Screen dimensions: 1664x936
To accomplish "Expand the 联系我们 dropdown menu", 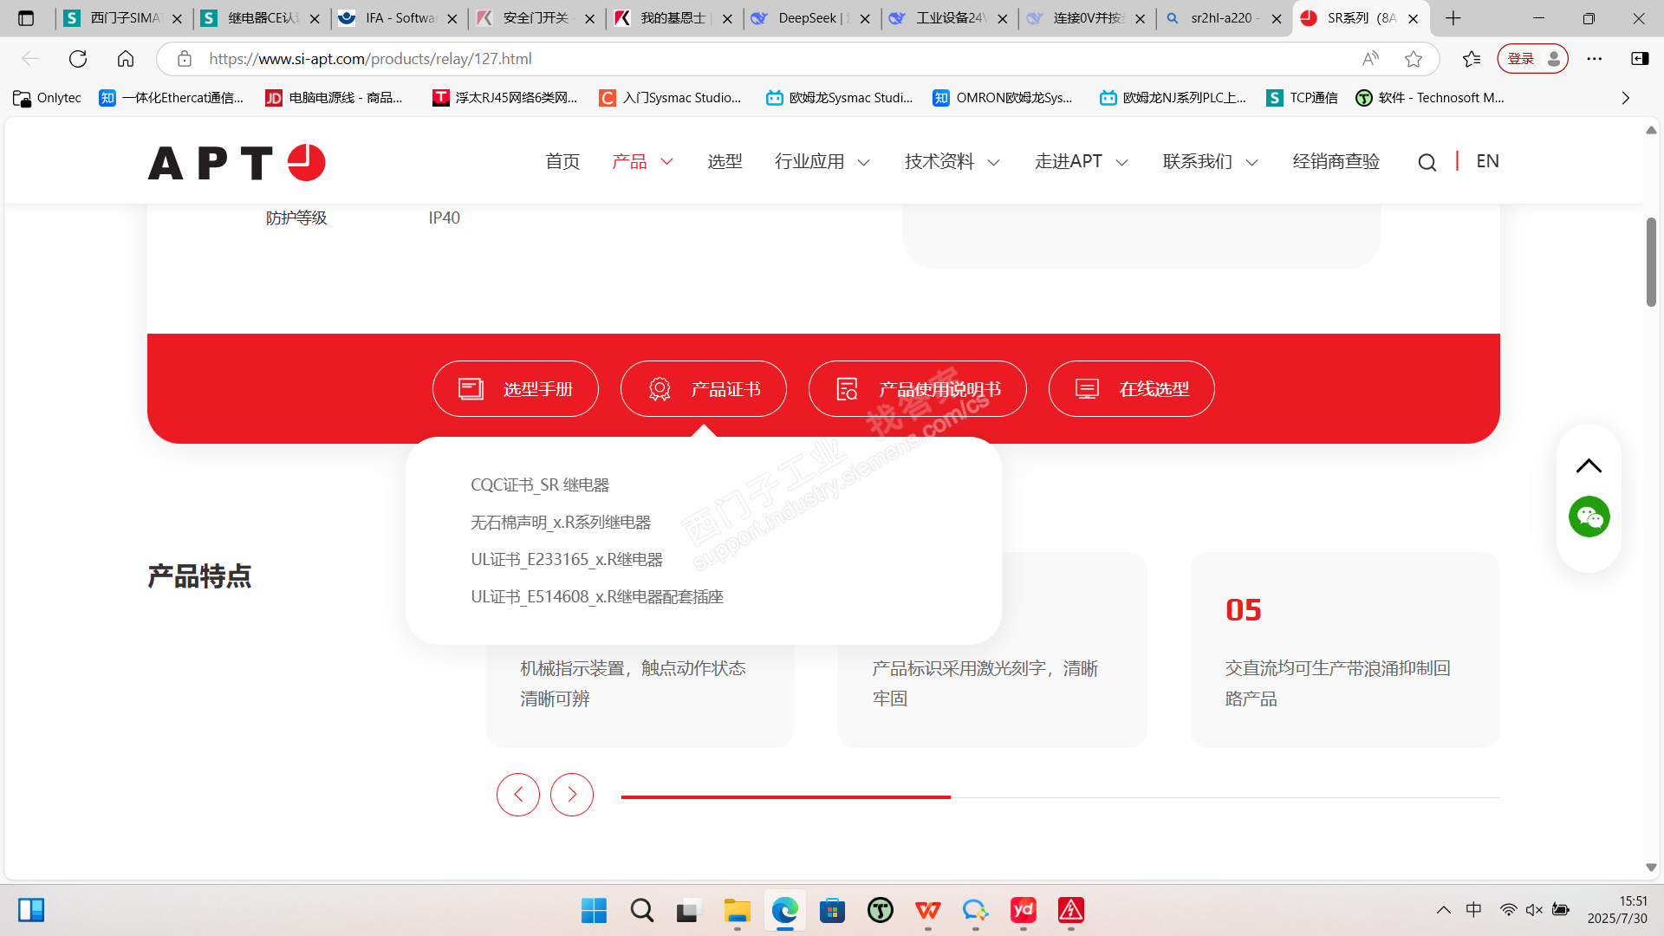I will click(x=1210, y=162).
